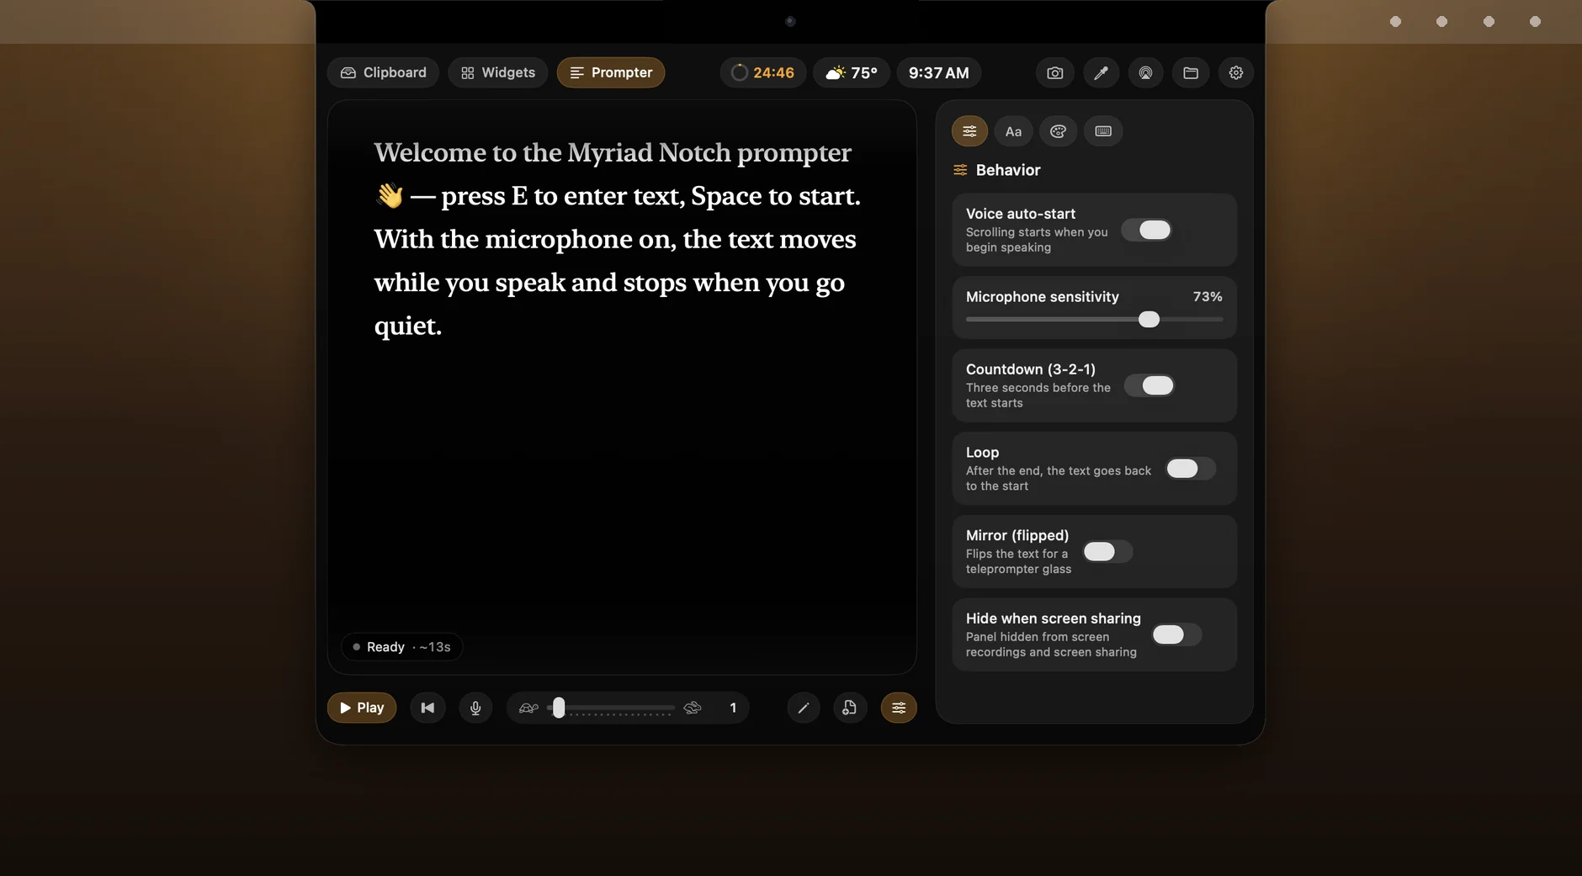The height and width of the screenshot is (876, 1582).
Task: Click the turtle slow-speed icon
Action: click(528, 708)
